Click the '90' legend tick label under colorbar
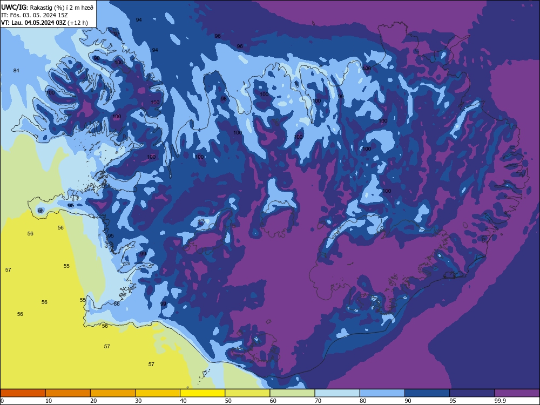The height and width of the screenshot is (405, 540). [x=408, y=401]
